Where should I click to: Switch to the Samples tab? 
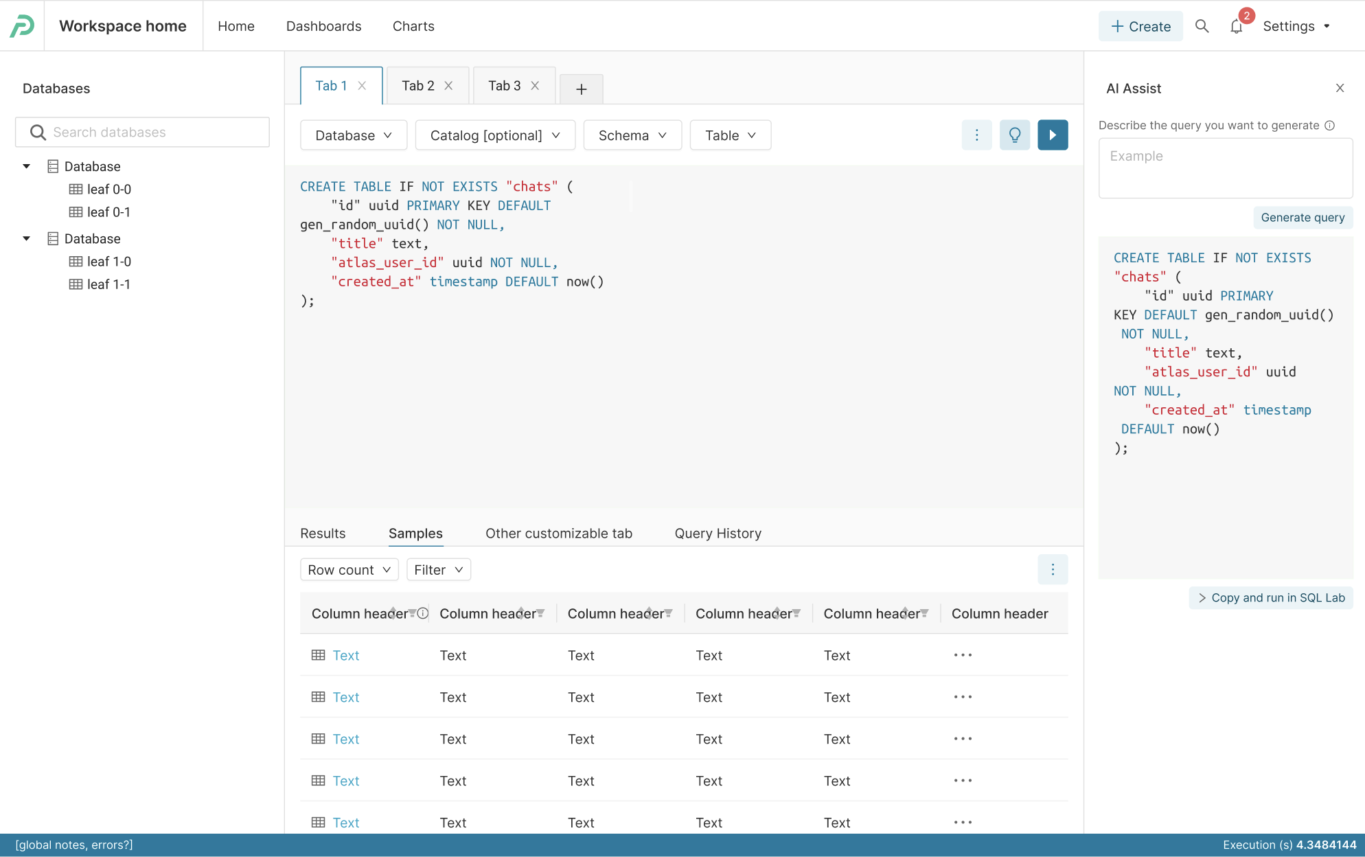(415, 534)
